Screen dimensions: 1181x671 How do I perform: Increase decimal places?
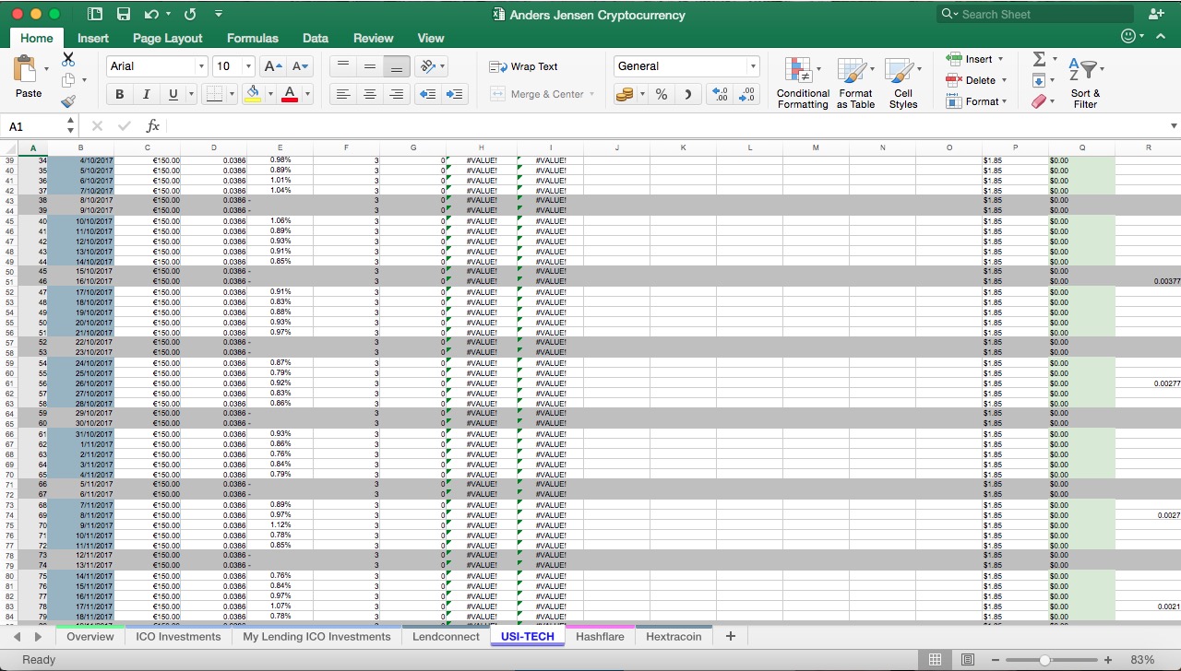click(721, 94)
